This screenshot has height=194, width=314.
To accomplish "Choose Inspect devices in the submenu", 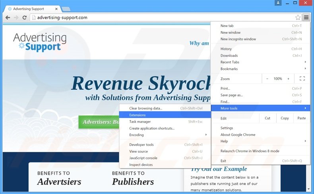I will pyautogui.click(x=165, y=165).
